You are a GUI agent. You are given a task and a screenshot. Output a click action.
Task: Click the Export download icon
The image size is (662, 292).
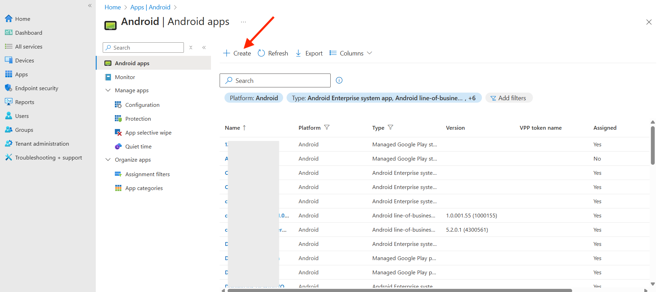click(x=298, y=53)
